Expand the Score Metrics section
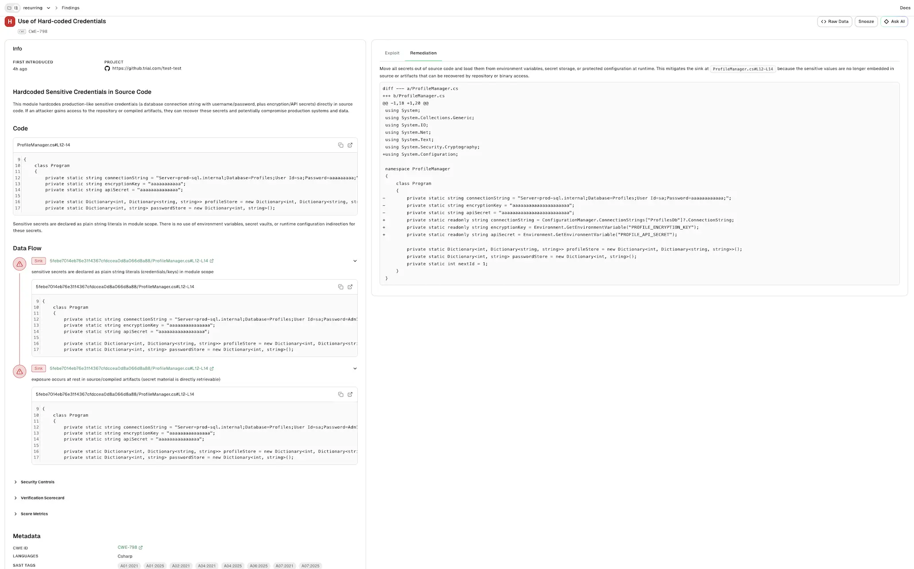This screenshot has height=569, width=914. point(31,514)
